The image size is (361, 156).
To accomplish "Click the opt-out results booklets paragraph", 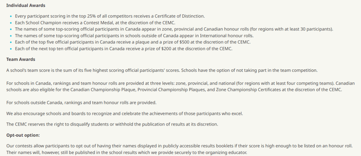I will [x=180, y=149].
